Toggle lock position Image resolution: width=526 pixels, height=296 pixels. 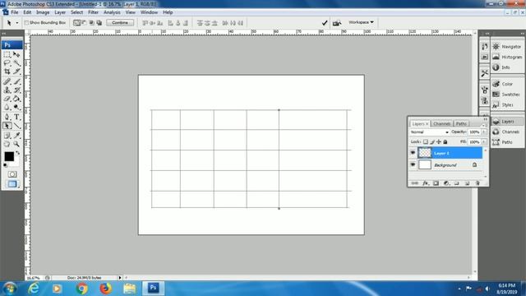(x=438, y=142)
